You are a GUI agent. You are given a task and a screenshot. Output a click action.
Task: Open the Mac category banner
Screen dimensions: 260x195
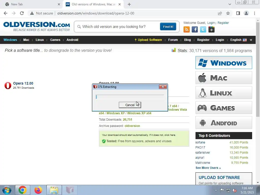click(x=224, y=78)
